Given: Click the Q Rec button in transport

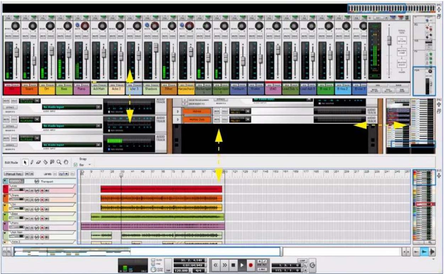Looking at the screenshot, I should click(262, 269).
